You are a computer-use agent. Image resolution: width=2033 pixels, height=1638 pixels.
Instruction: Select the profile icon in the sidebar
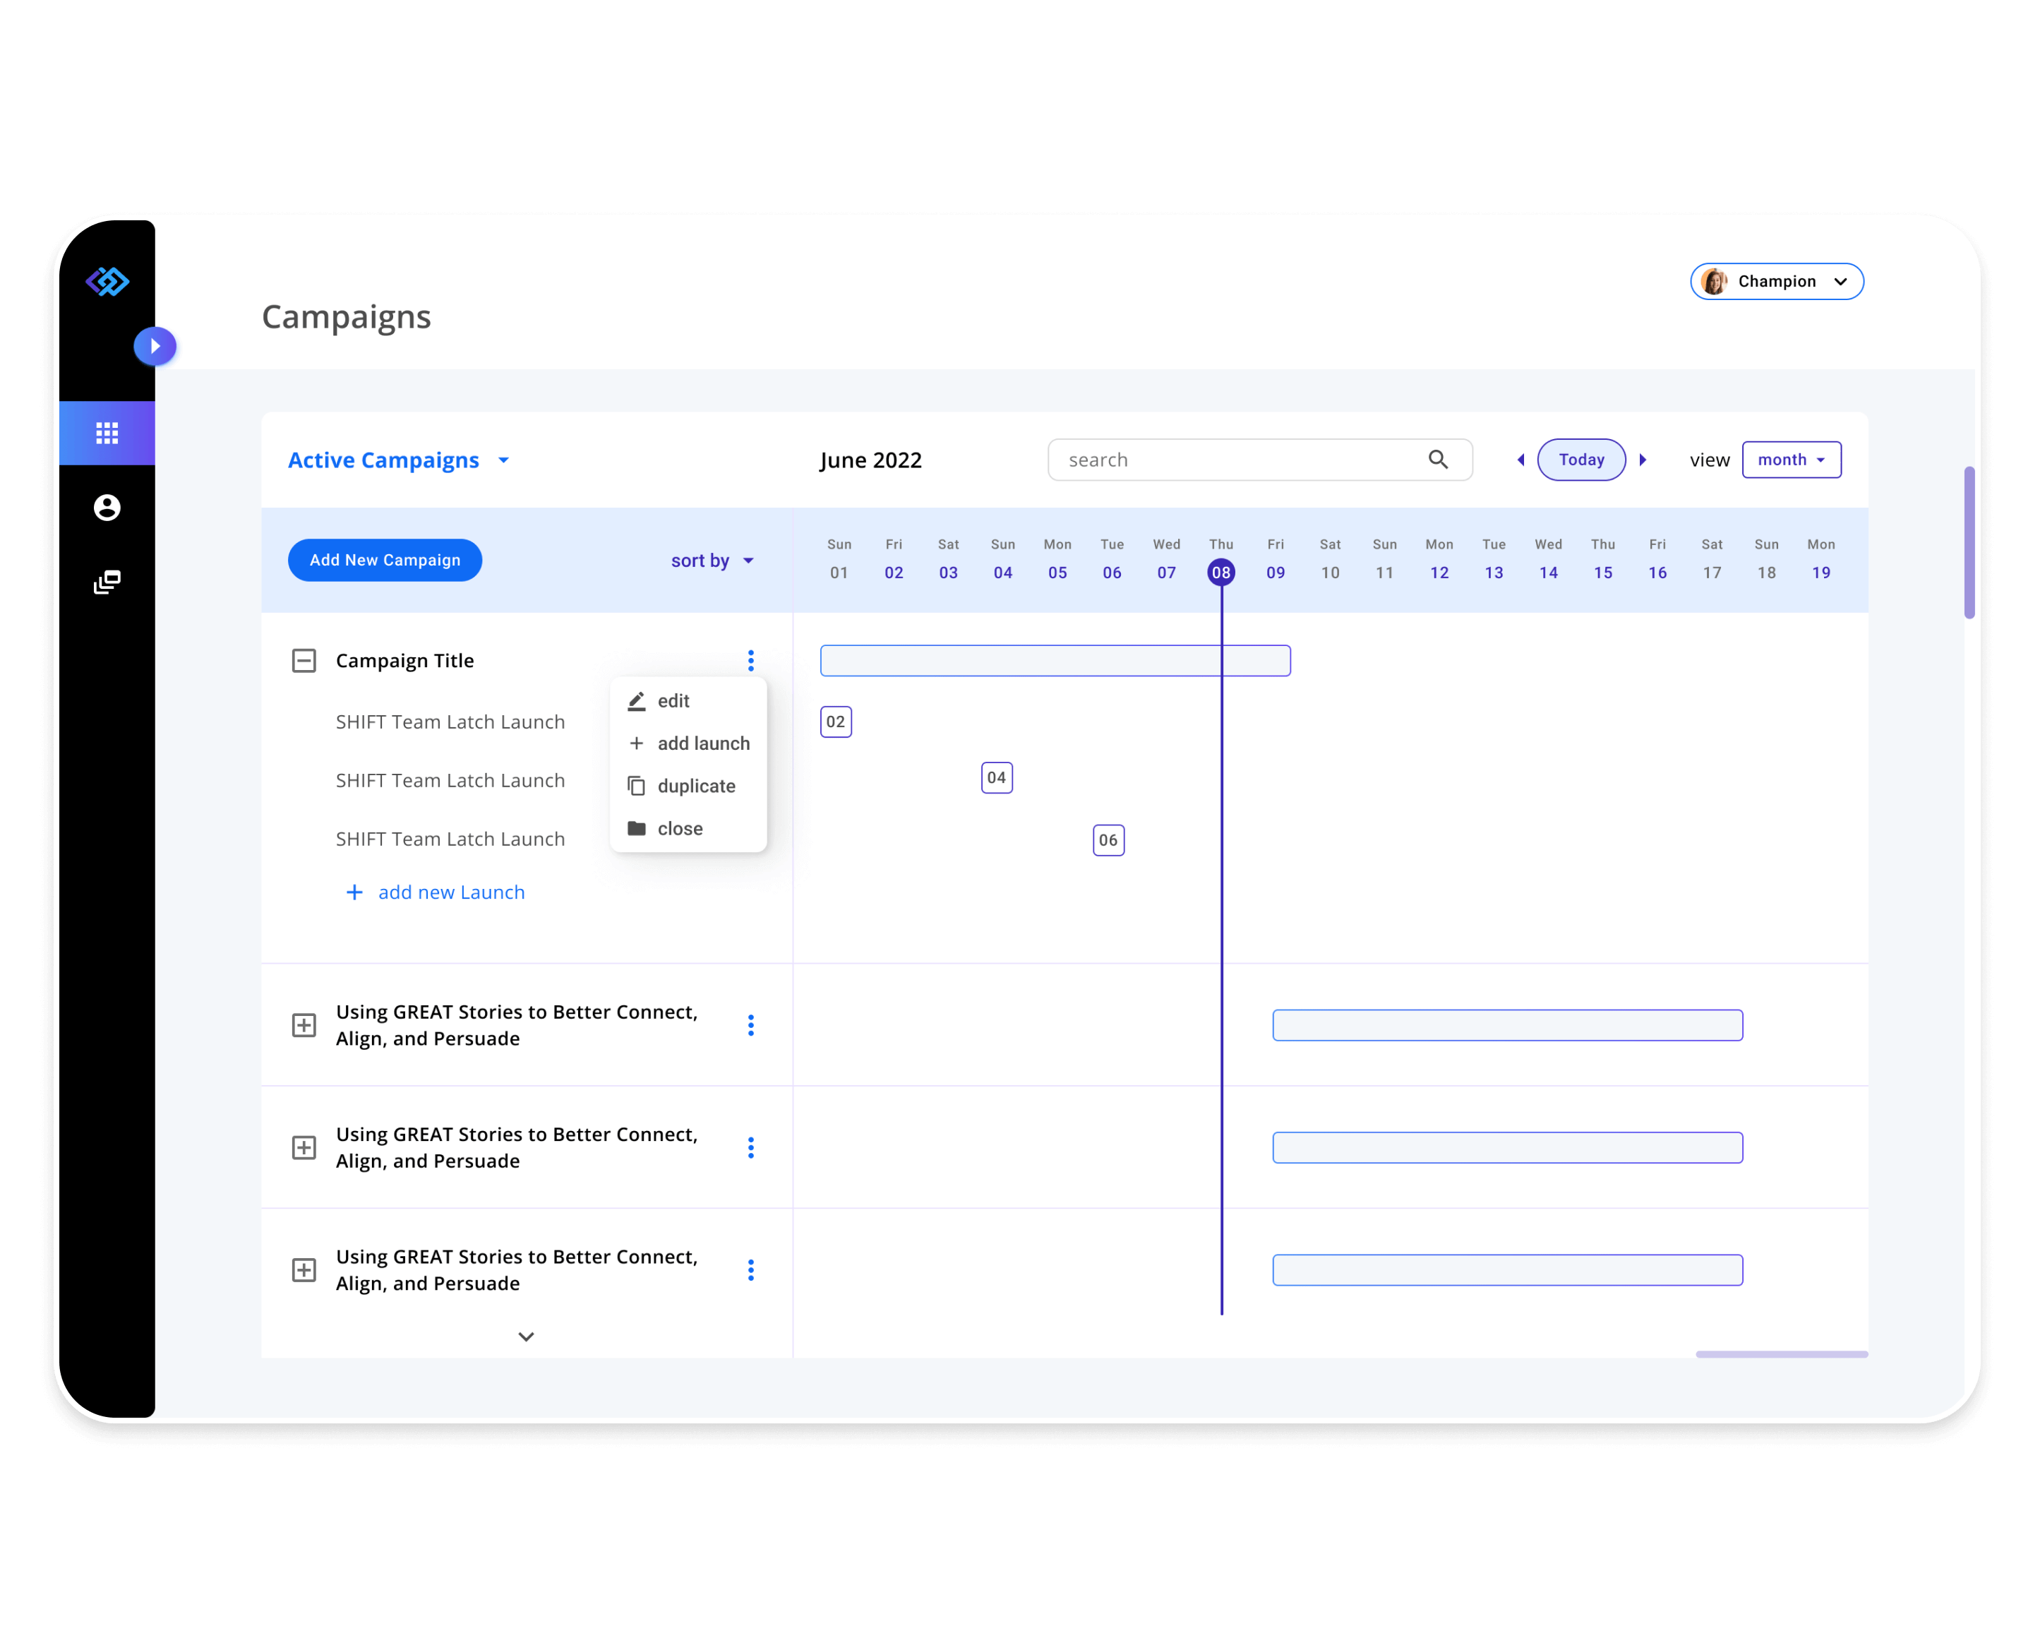(107, 508)
